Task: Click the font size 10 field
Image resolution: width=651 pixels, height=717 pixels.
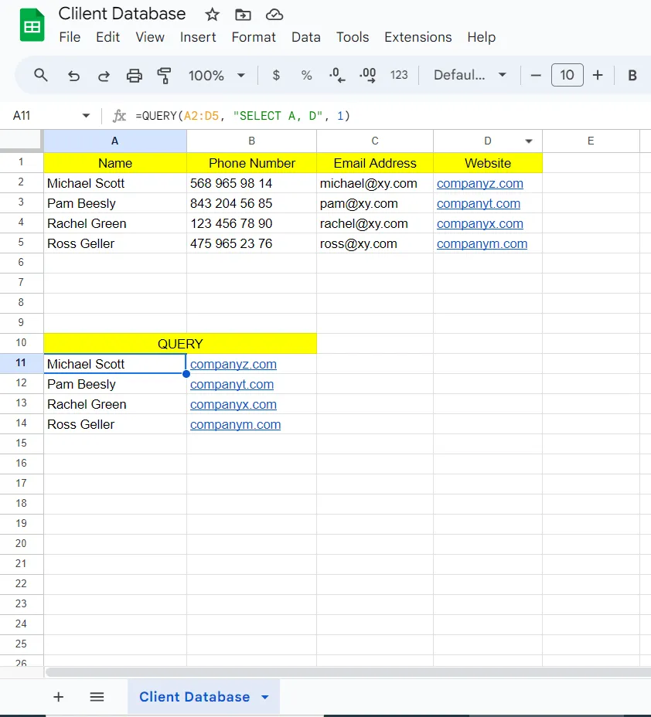Action: coord(567,75)
